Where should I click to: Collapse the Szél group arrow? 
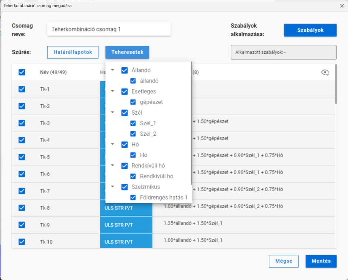(x=112, y=113)
